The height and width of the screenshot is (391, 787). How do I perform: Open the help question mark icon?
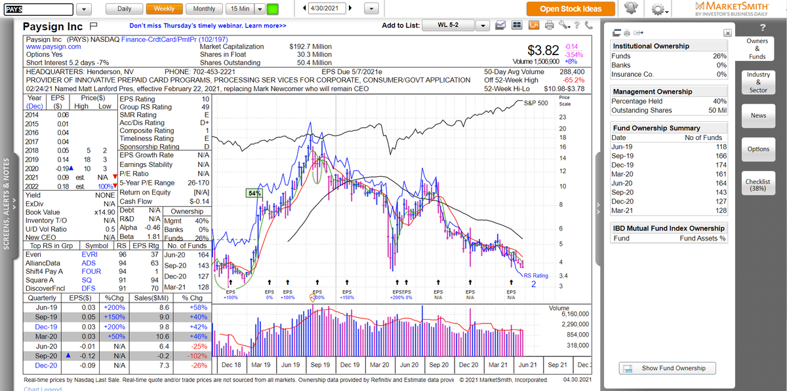tap(576, 24)
